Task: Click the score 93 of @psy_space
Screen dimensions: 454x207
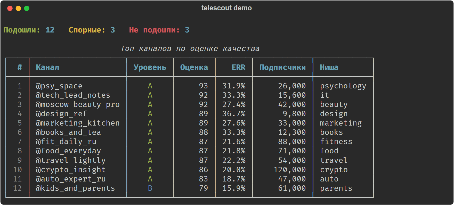Action: [x=203, y=86]
